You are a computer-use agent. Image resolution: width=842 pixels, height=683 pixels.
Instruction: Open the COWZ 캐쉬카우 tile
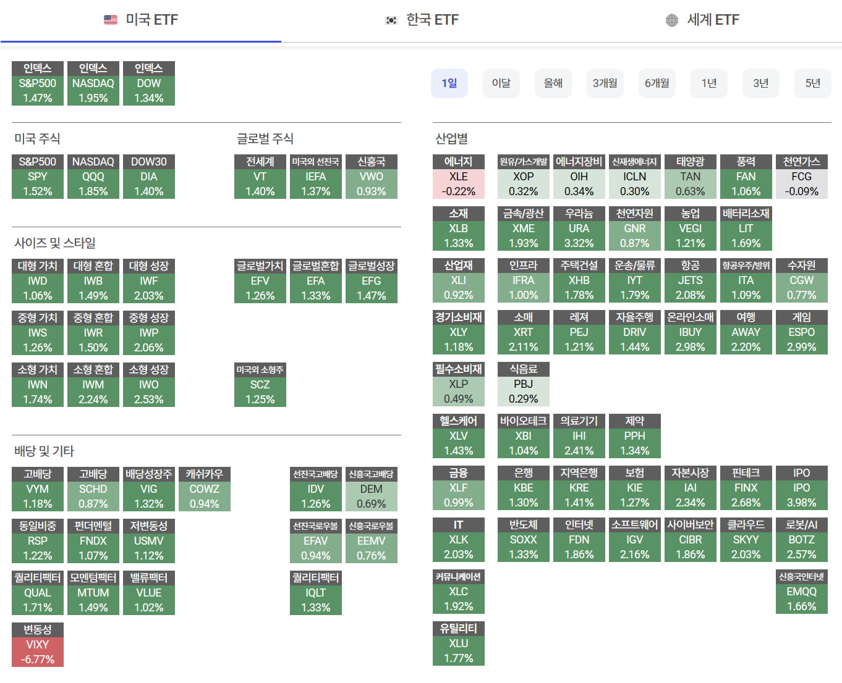pyautogui.click(x=205, y=489)
